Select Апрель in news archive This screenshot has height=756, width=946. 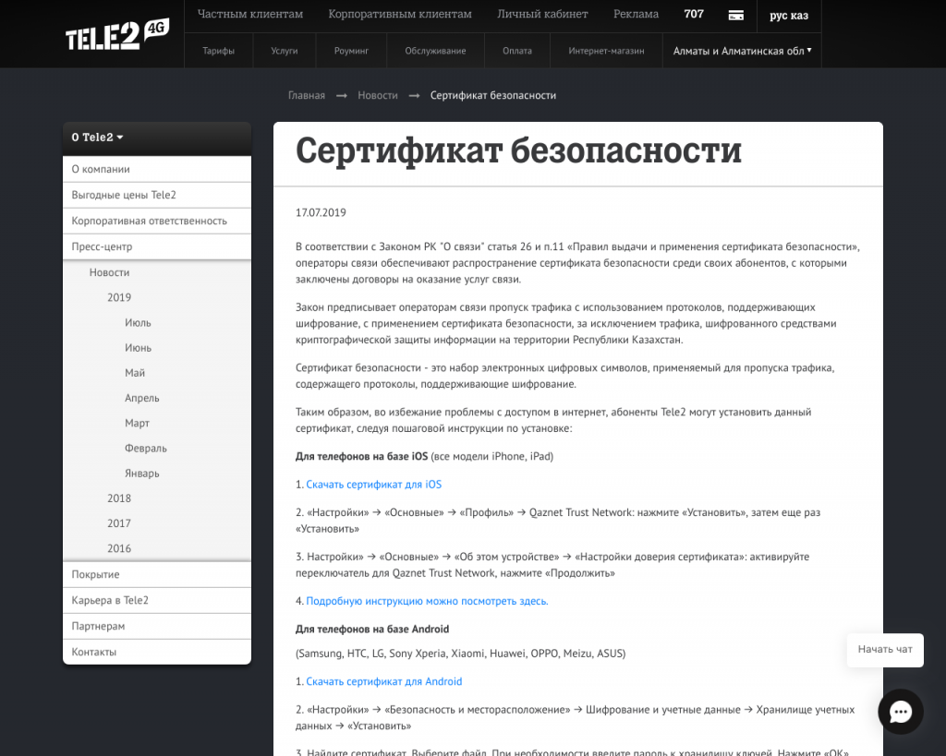coord(141,399)
